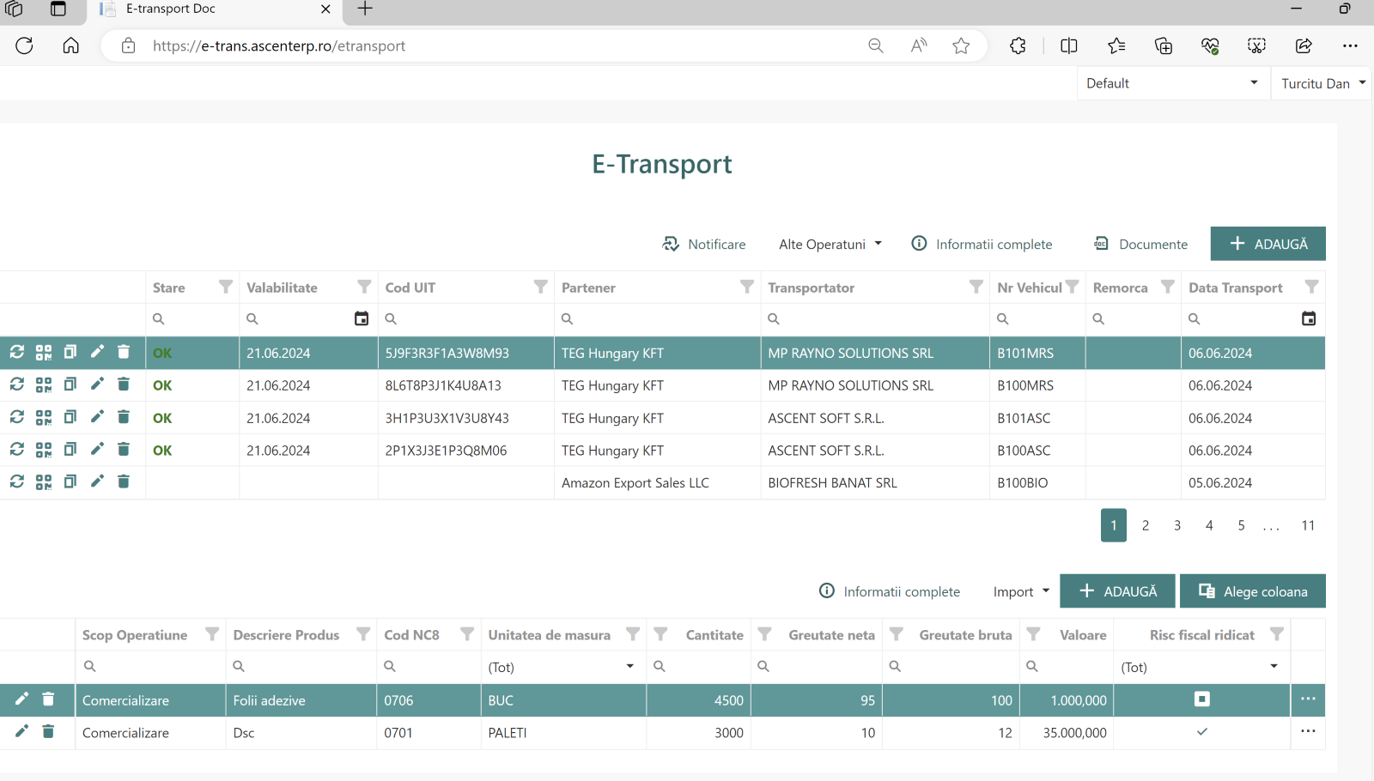Open Turcitu Dan user menu
The image size is (1374, 781).
click(x=1322, y=83)
